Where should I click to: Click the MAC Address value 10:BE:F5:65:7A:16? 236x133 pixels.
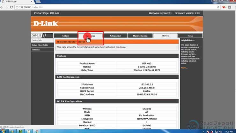click(x=147, y=95)
